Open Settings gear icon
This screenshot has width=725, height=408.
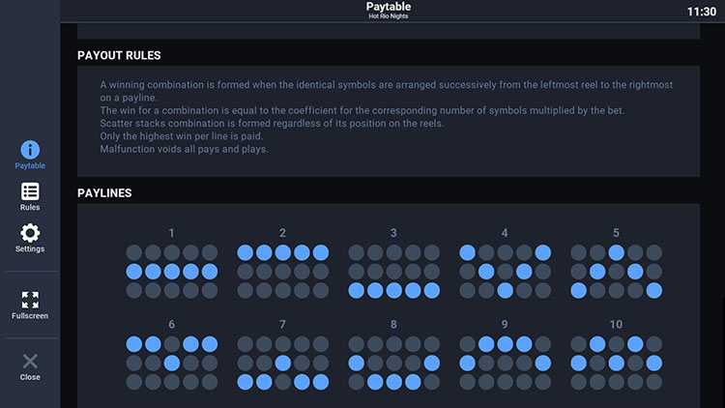30,233
